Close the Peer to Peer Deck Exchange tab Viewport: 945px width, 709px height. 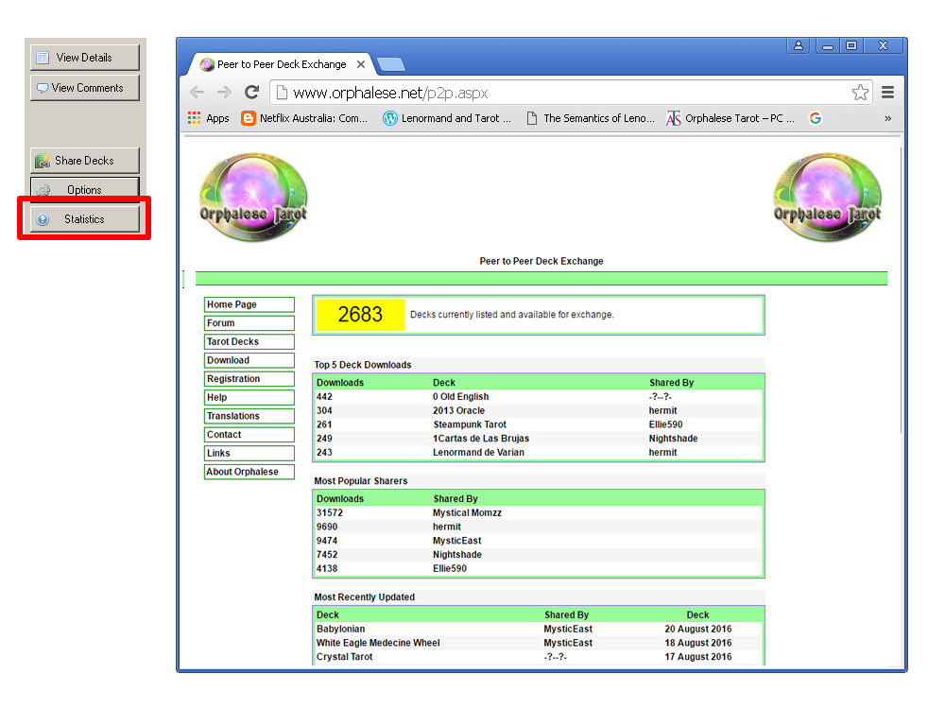click(360, 64)
